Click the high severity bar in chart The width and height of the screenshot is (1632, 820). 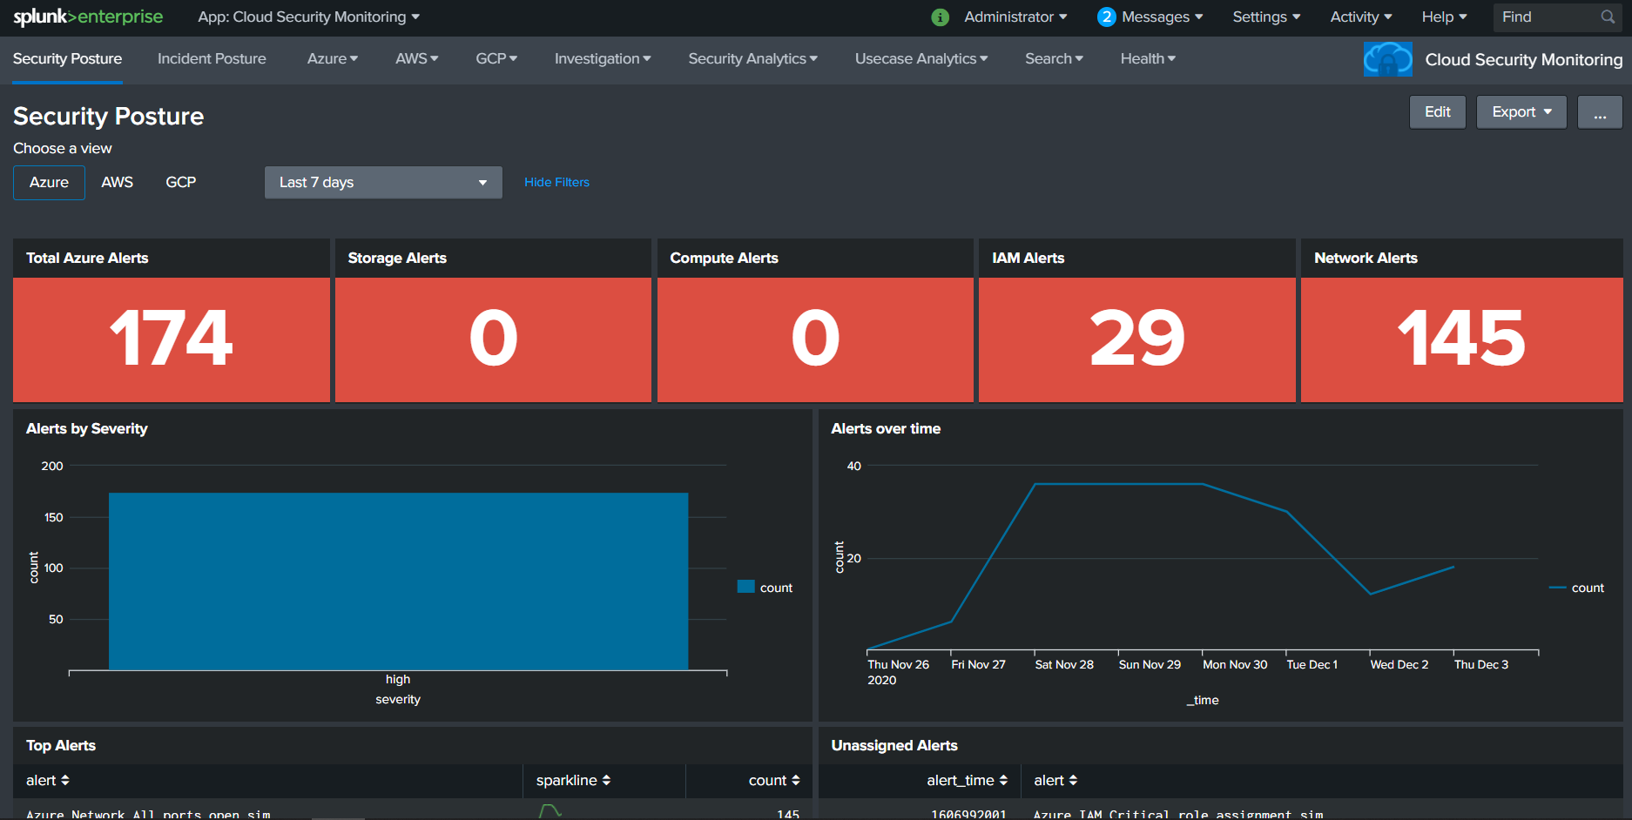pyautogui.click(x=398, y=581)
